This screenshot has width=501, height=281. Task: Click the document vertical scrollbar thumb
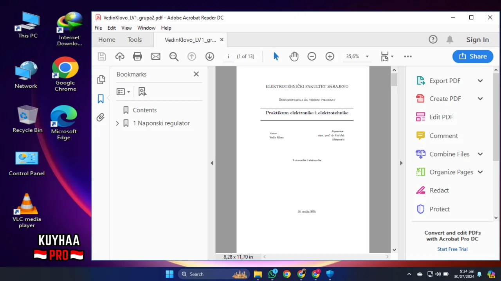394,79
